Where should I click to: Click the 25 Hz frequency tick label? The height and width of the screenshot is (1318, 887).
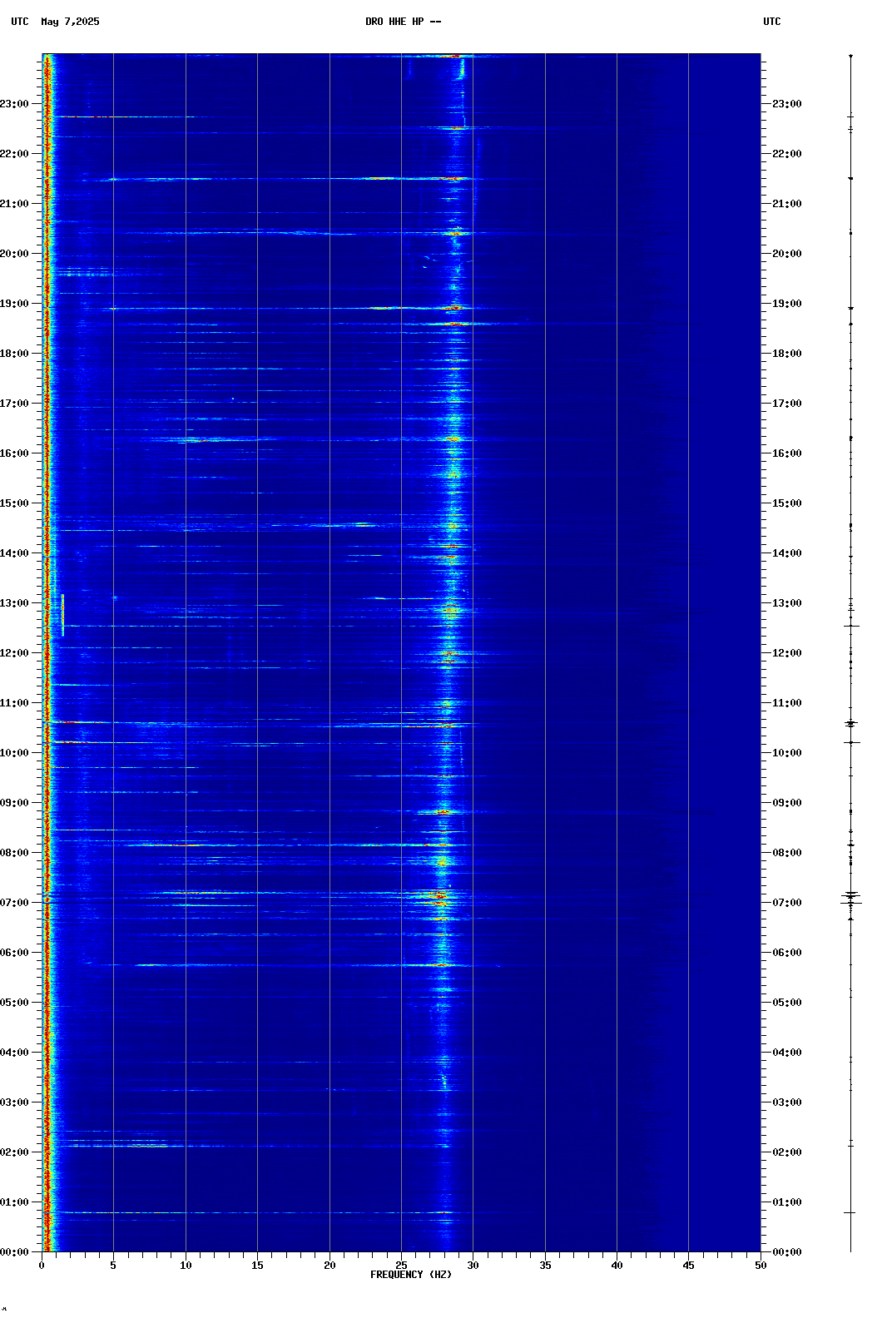tap(401, 1266)
